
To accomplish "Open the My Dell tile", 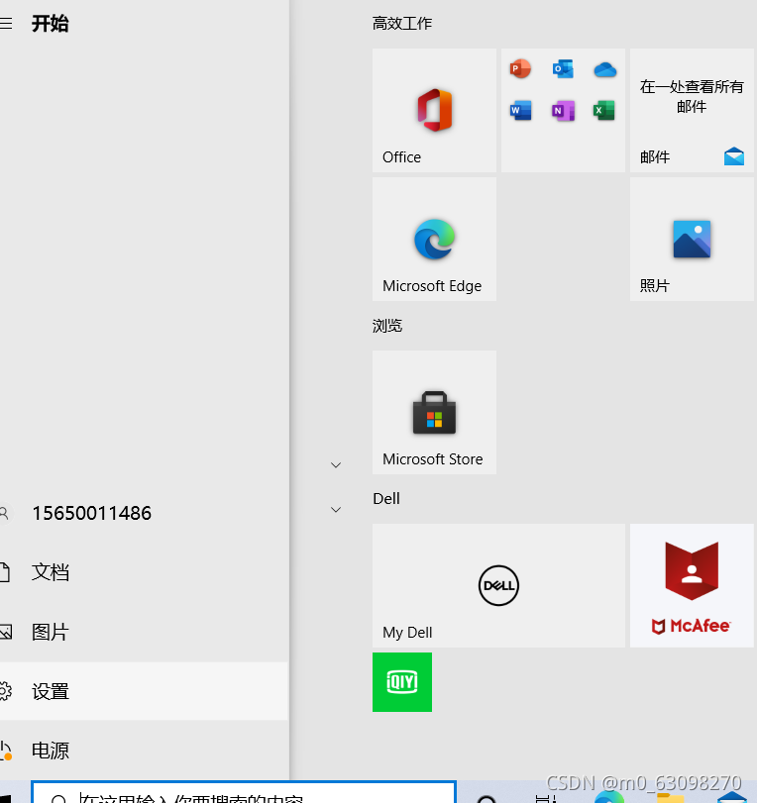I will coord(498,585).
